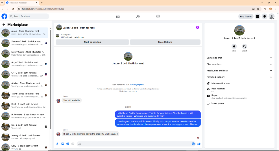The width and height of the screenshot is (279, 151).
Task: Open the Groups icon in top navigation
Action: pyautogui.click(x=158, y=16)
